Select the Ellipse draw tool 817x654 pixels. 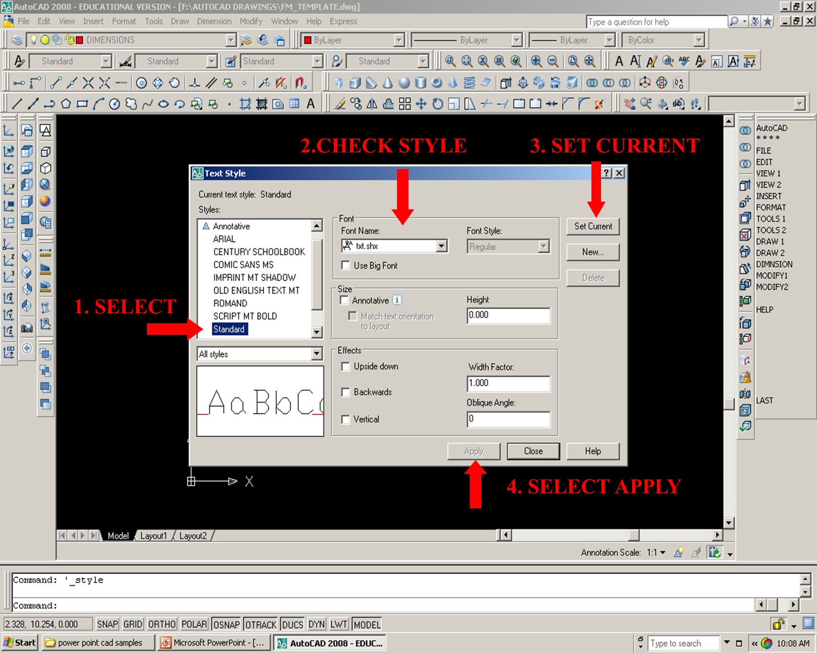pyautogui.click(x=163, y=103)
